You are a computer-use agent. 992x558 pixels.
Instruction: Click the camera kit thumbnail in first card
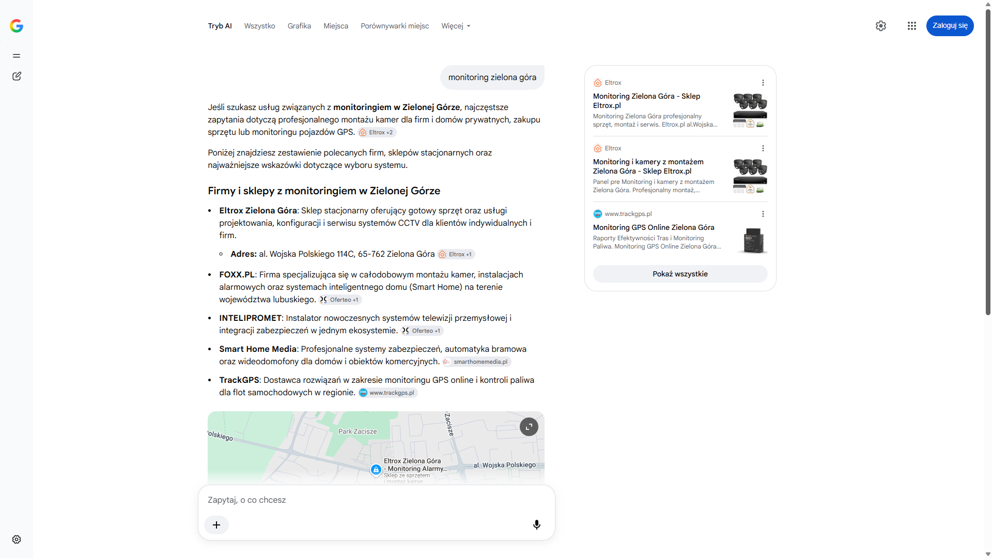click(750, 110)
